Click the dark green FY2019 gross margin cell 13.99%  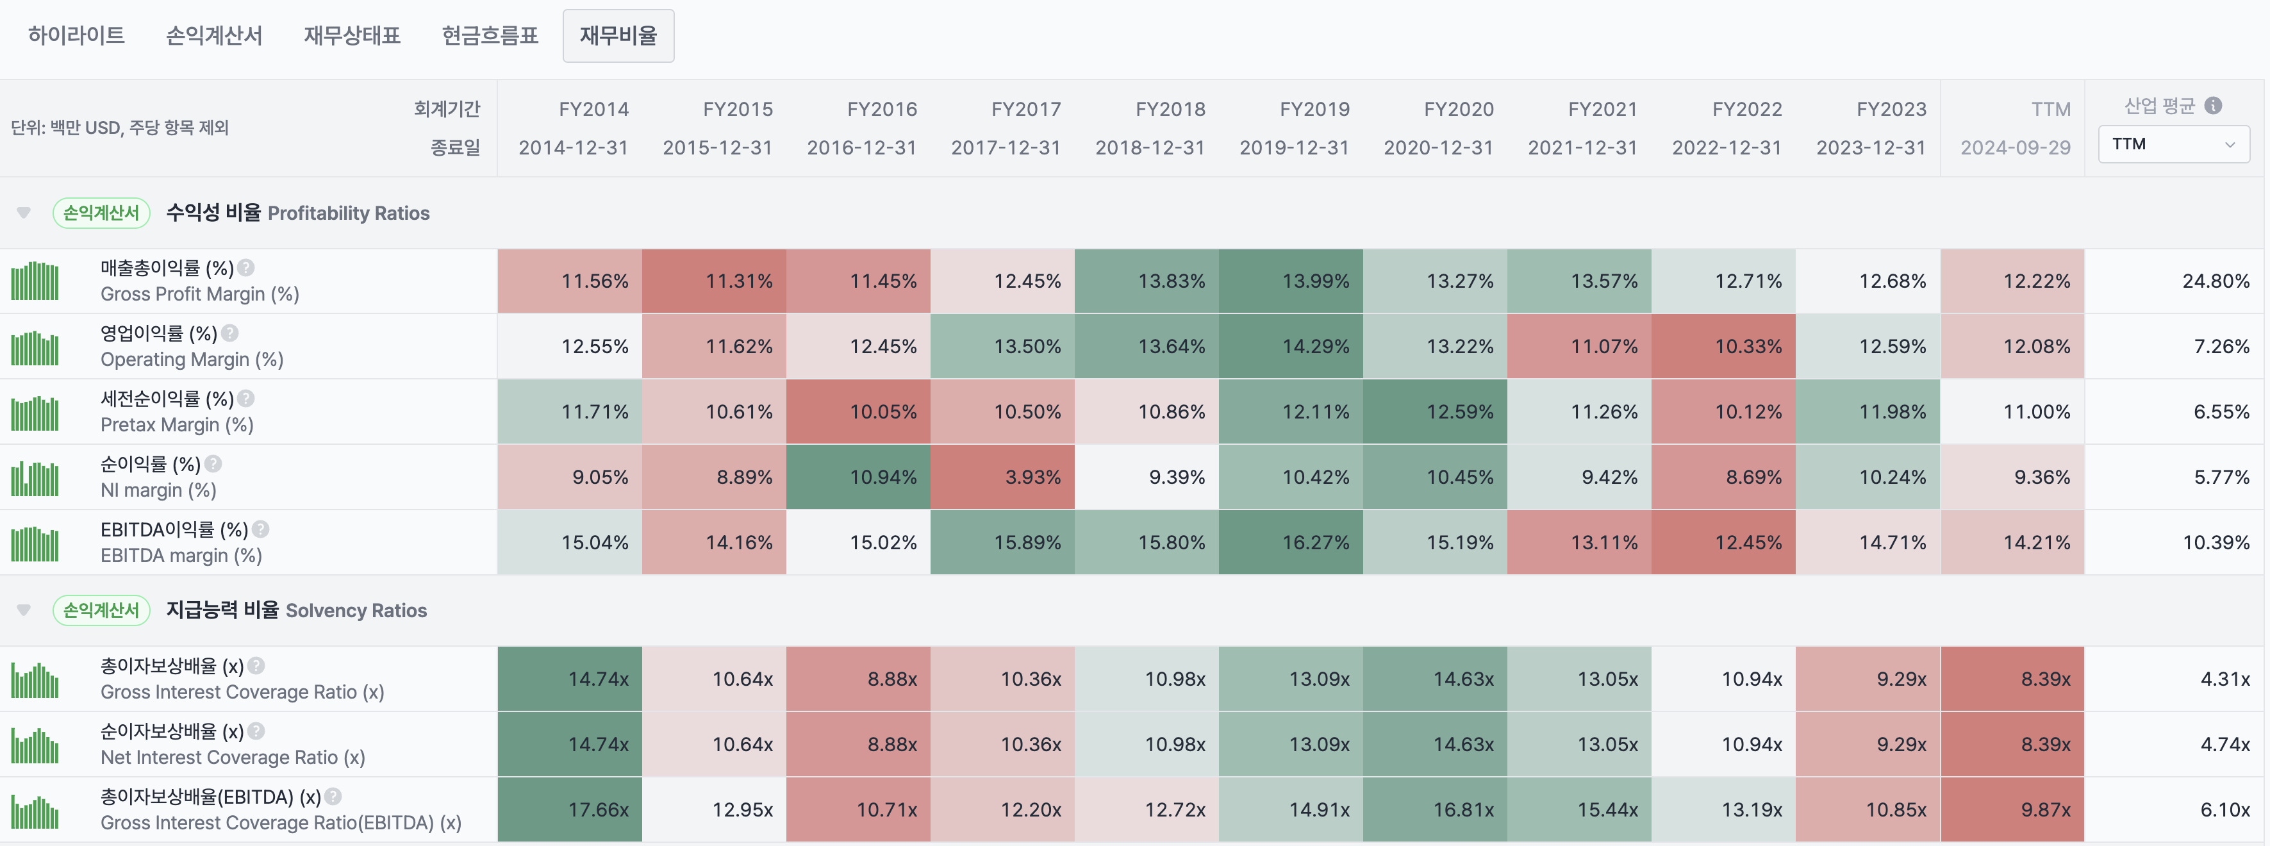coord(1291,281)
